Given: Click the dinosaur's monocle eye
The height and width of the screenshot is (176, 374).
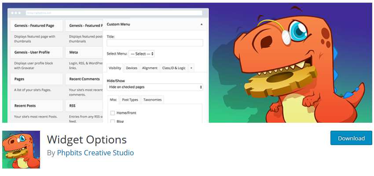Looking at the screenshot, I should tap(301, 32).
